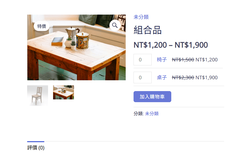This screenshot has width=251, height=154.
Task: Click the main wooden table product image
Action: click(76, 47)
